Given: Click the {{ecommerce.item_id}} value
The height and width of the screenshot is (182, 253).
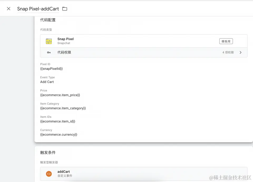Looking at the screenshot, I should click(x=58, y=121).
